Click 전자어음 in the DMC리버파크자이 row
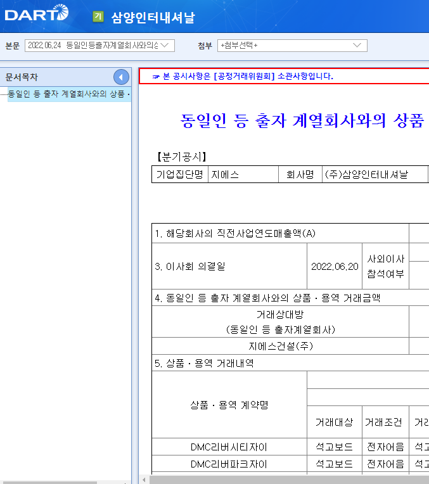 point(385,464)
